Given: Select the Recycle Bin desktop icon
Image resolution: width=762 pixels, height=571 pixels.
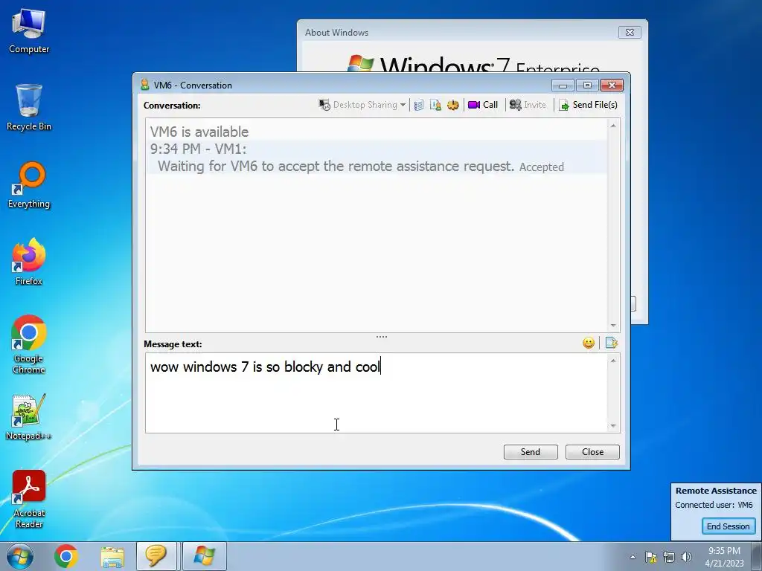Looking at the screenshot, I should pyautogui.click(x=29, y=108).
